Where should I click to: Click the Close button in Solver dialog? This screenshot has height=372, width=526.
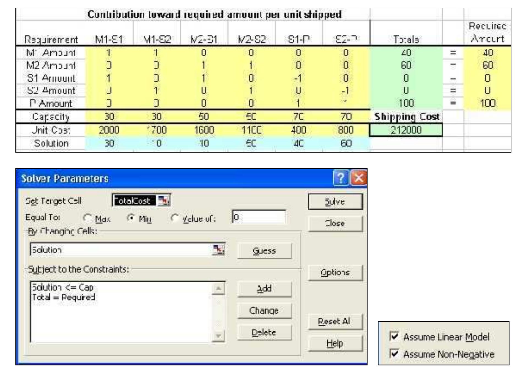click(x=335, y=223)
